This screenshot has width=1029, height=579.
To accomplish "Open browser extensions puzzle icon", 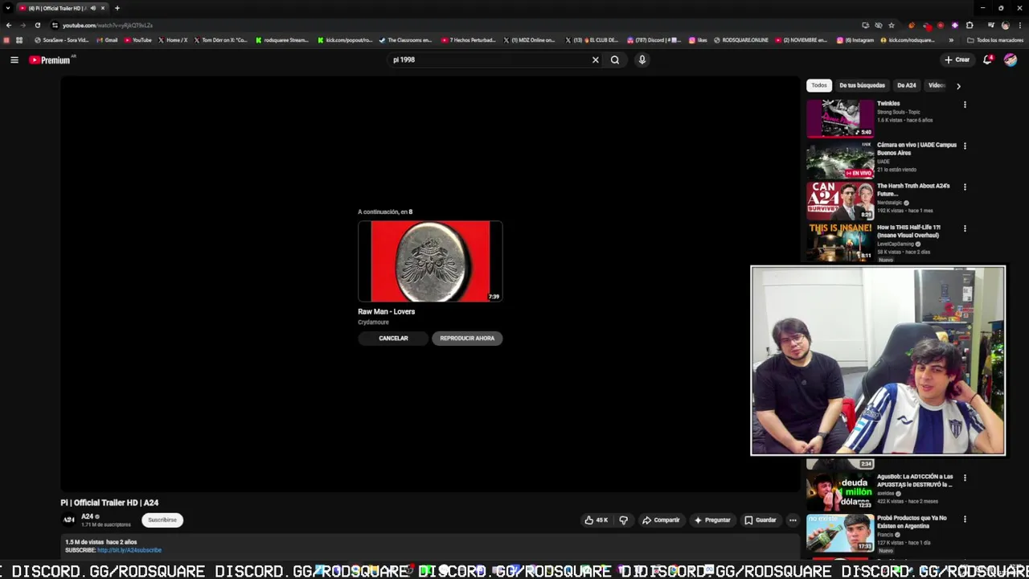I will pyautogui.click(x=970, y=25).
